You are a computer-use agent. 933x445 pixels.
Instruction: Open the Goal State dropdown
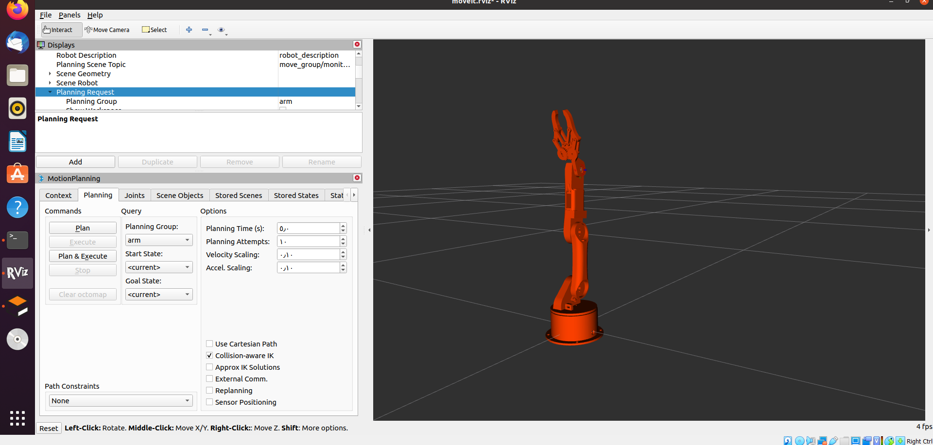[x=159, y=295]
